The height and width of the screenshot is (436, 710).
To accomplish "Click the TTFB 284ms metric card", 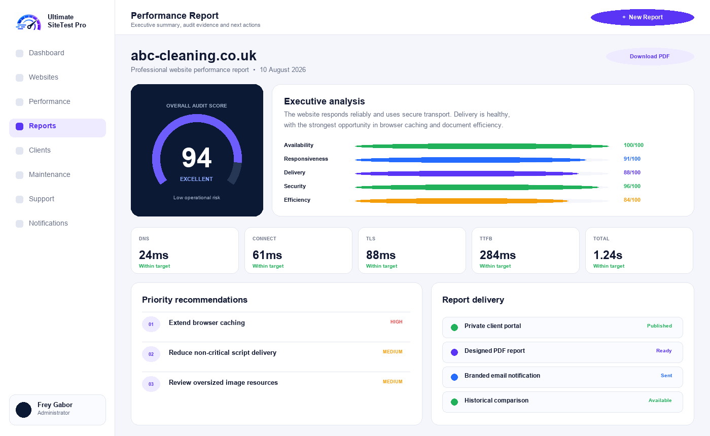I will tap(525, 250).
